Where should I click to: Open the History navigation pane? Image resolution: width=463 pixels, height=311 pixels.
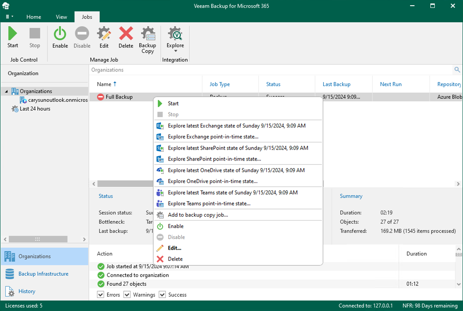tap(45, 291)
